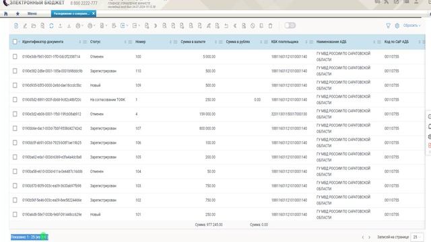Click Сбросить reset link

pyautogui.click(x=411, y=26)
